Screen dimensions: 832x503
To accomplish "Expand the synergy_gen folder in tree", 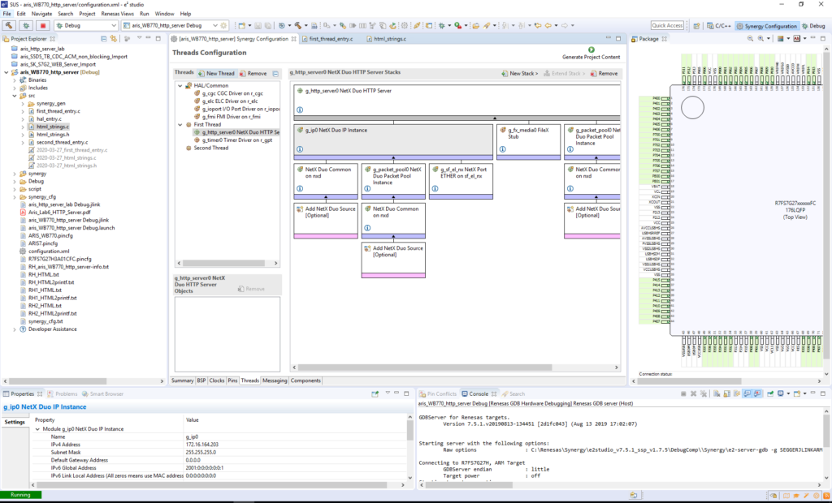I will tap(22, 103).
